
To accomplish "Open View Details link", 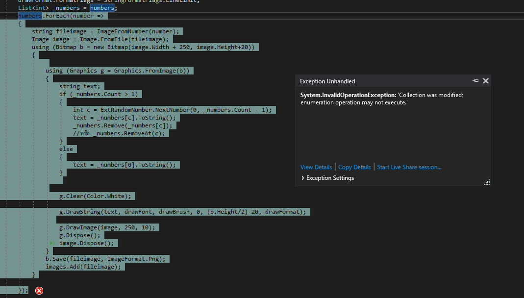I will (316, 167).
